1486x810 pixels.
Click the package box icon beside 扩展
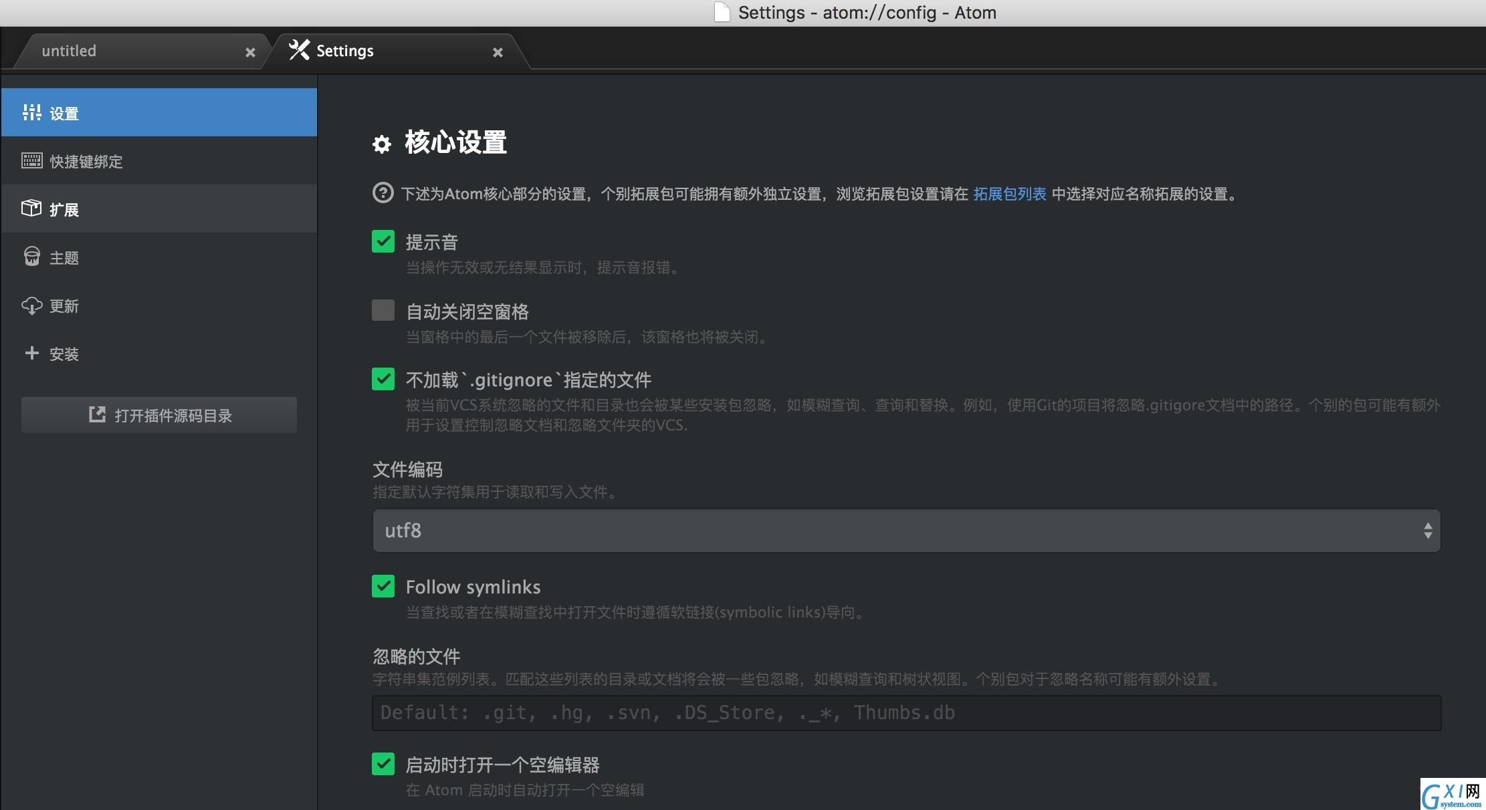pos(31,209)
